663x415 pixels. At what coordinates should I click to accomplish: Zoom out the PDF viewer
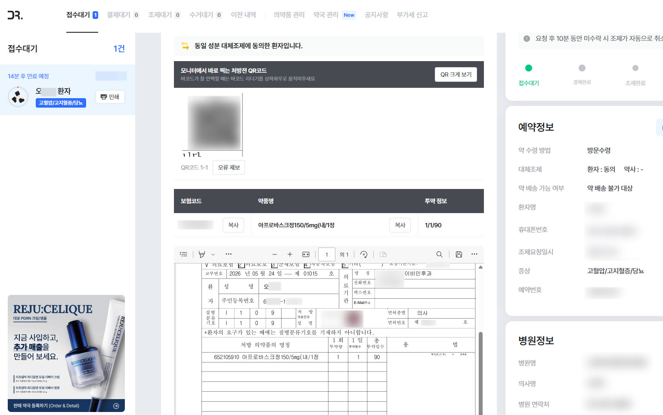(275, 254)
